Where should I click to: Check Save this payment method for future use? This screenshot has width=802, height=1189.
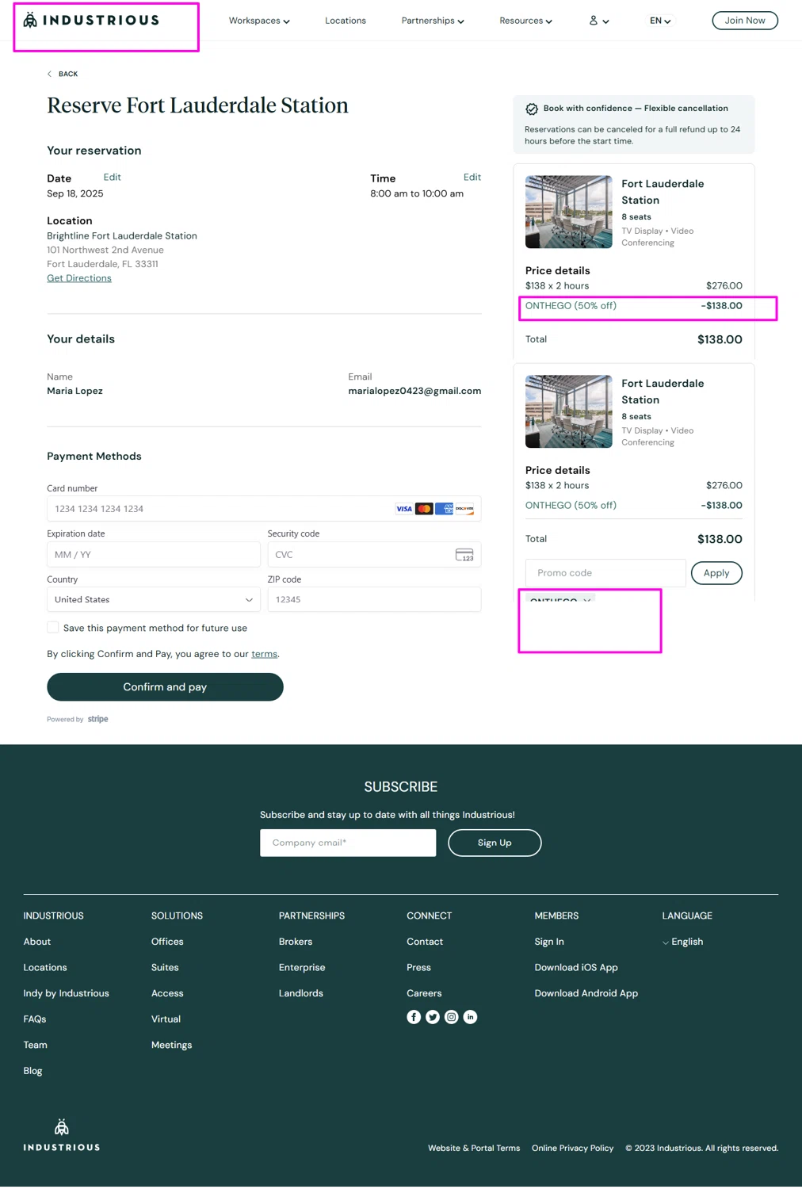point(53,628)
